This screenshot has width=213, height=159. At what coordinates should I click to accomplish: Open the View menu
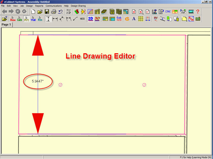point(15,6)
